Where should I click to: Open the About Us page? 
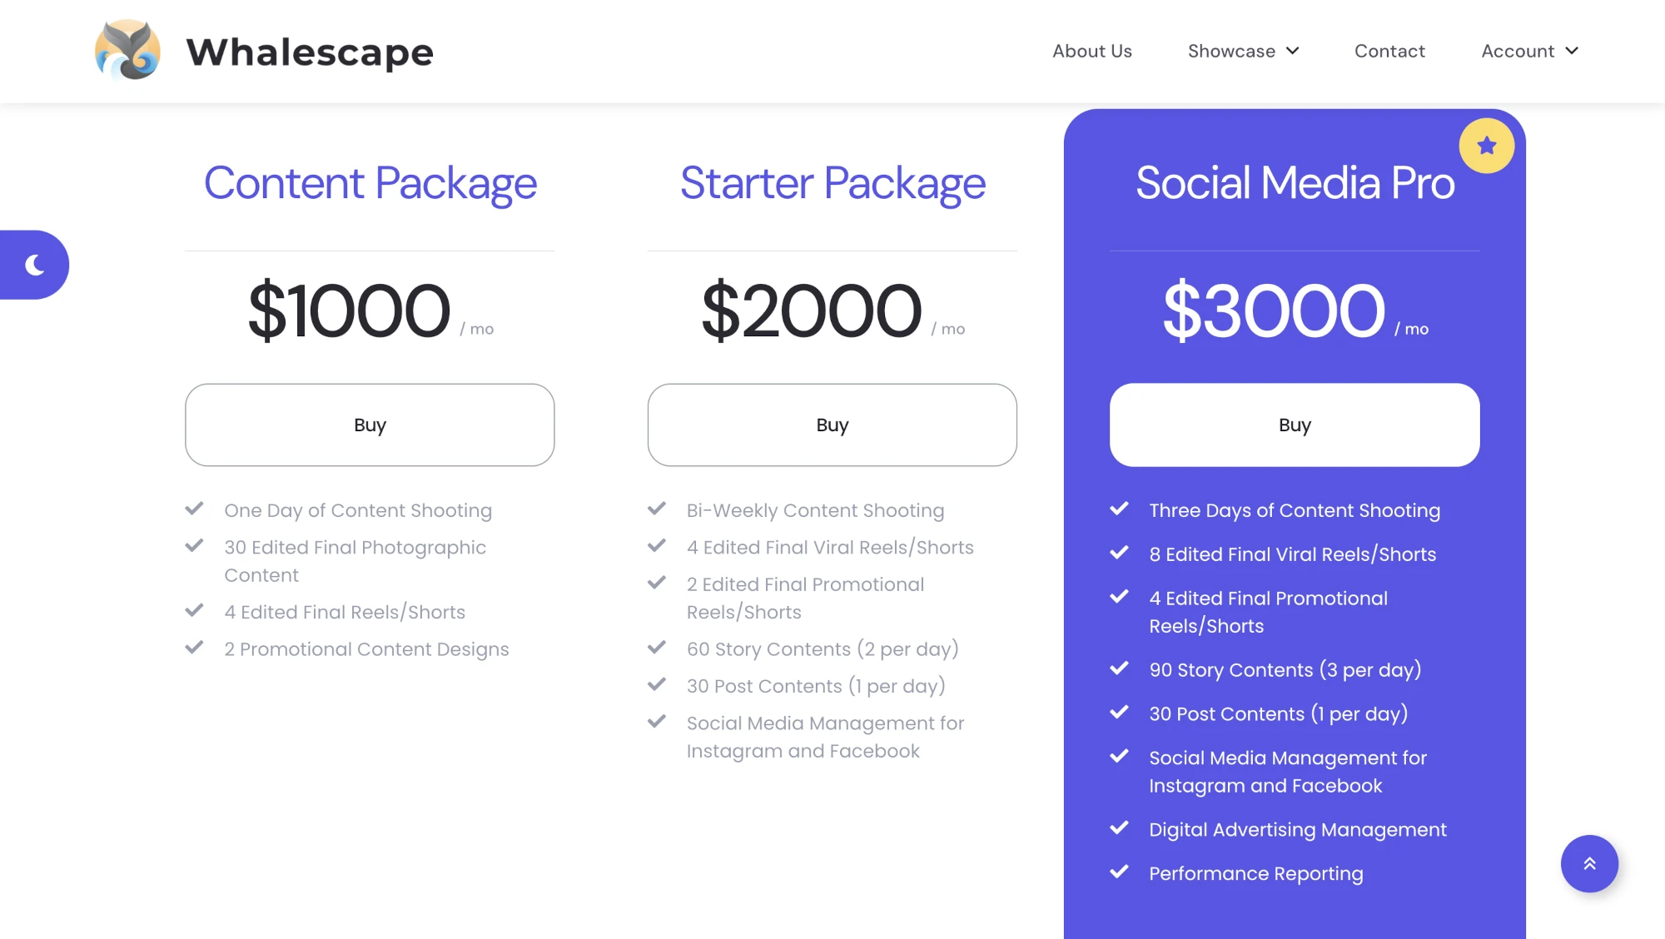pyautogui.click(x=1092, y=51)
